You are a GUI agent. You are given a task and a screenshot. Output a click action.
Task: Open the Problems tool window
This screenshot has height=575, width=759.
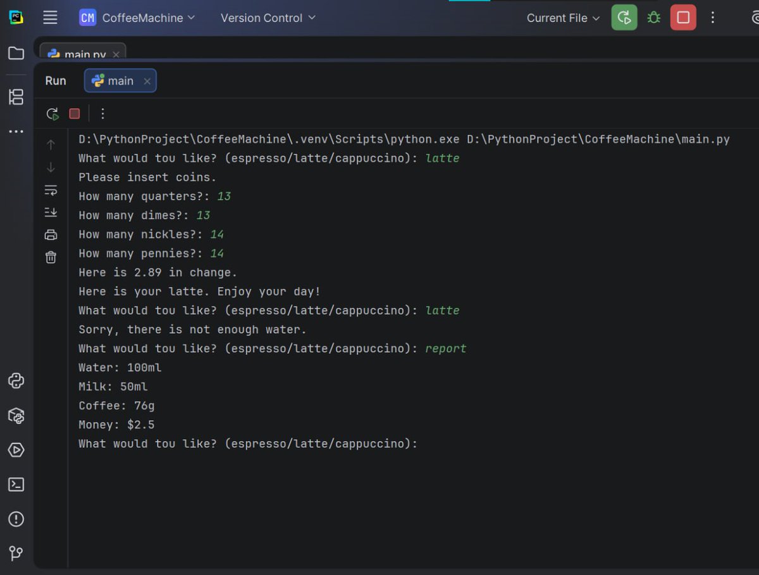16,519
